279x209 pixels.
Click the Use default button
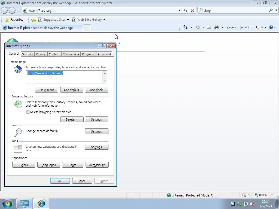(72, 90)
